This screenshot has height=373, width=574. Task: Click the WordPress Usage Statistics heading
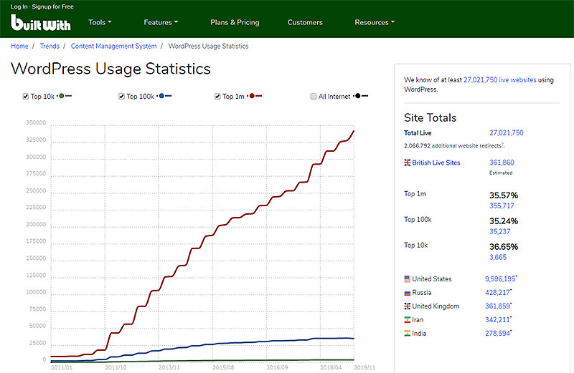coord(111,69)
